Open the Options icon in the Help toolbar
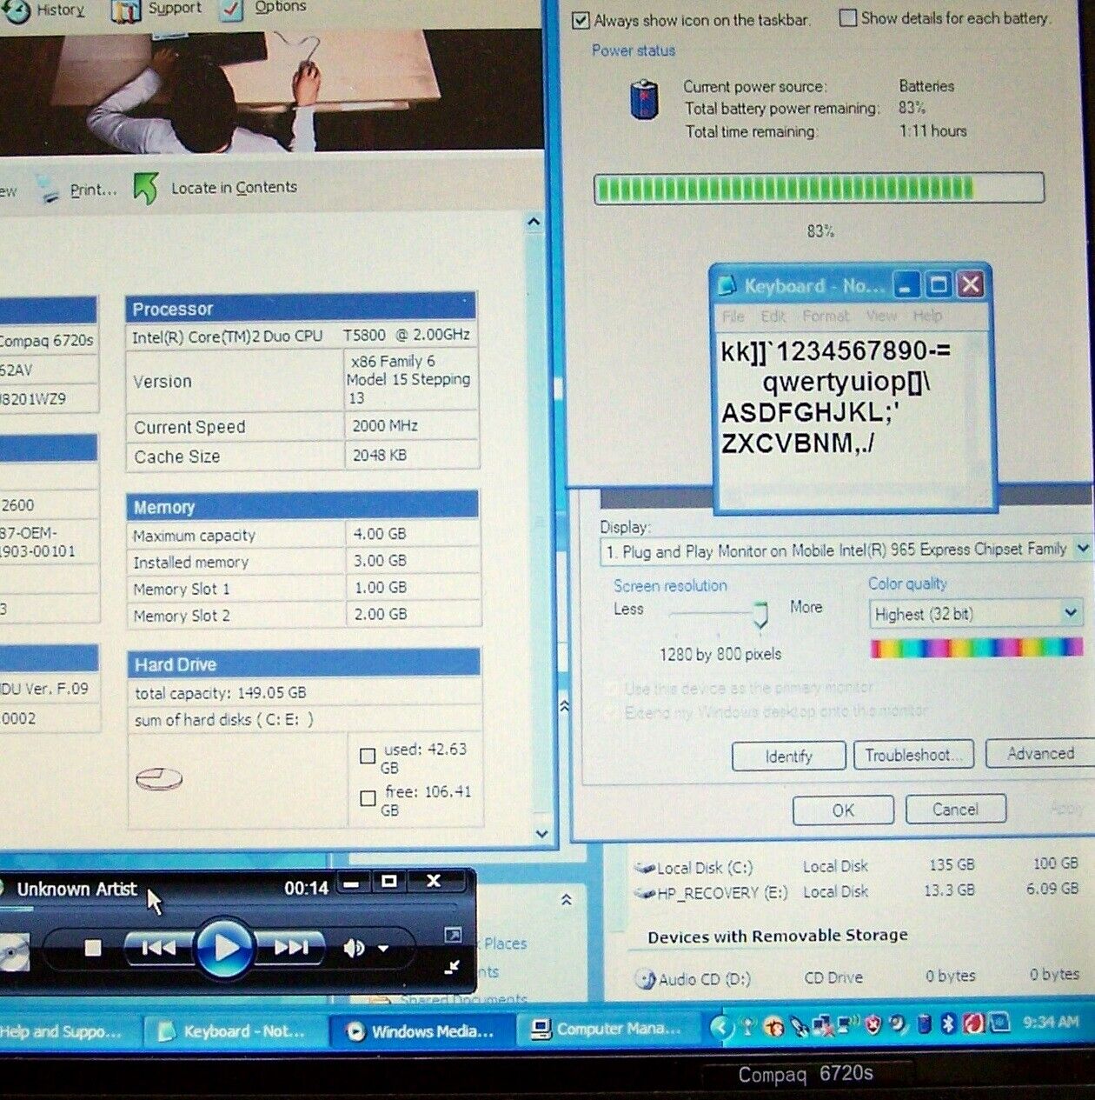The height and width of the screenshot is (1100, 1095). (232, 10)
